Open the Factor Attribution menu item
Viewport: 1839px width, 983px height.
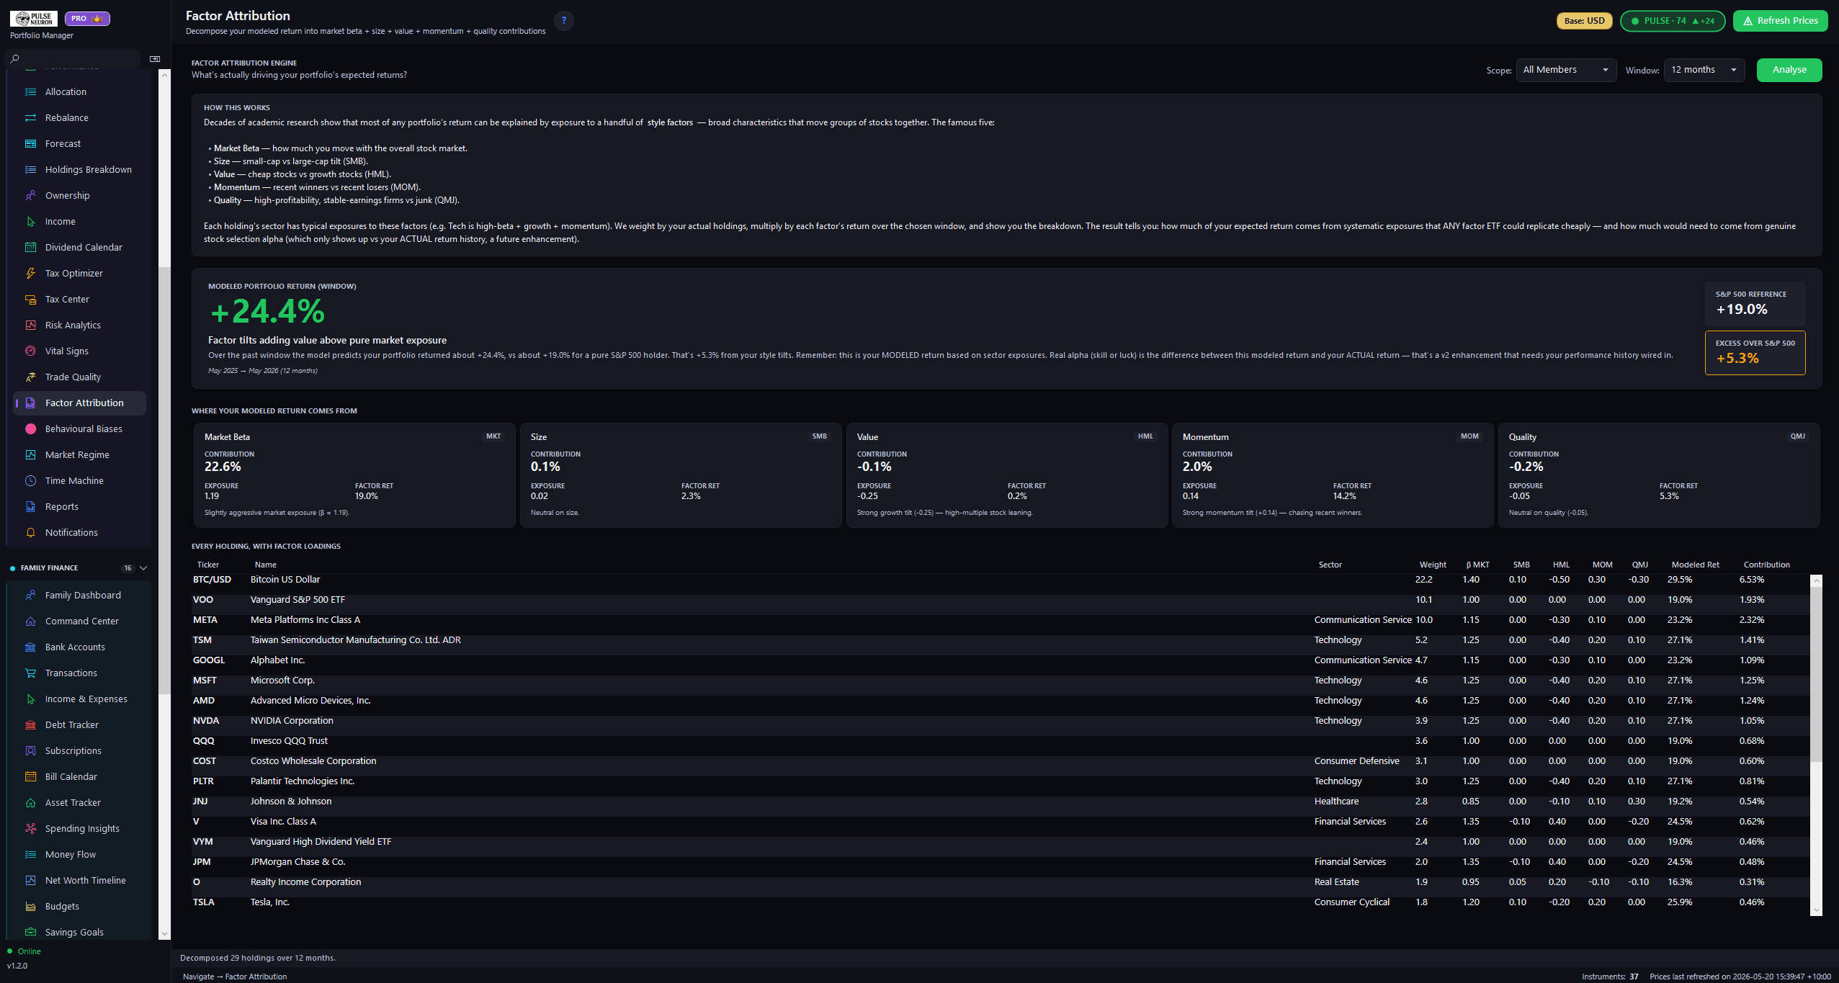click(x=80, y=403)
